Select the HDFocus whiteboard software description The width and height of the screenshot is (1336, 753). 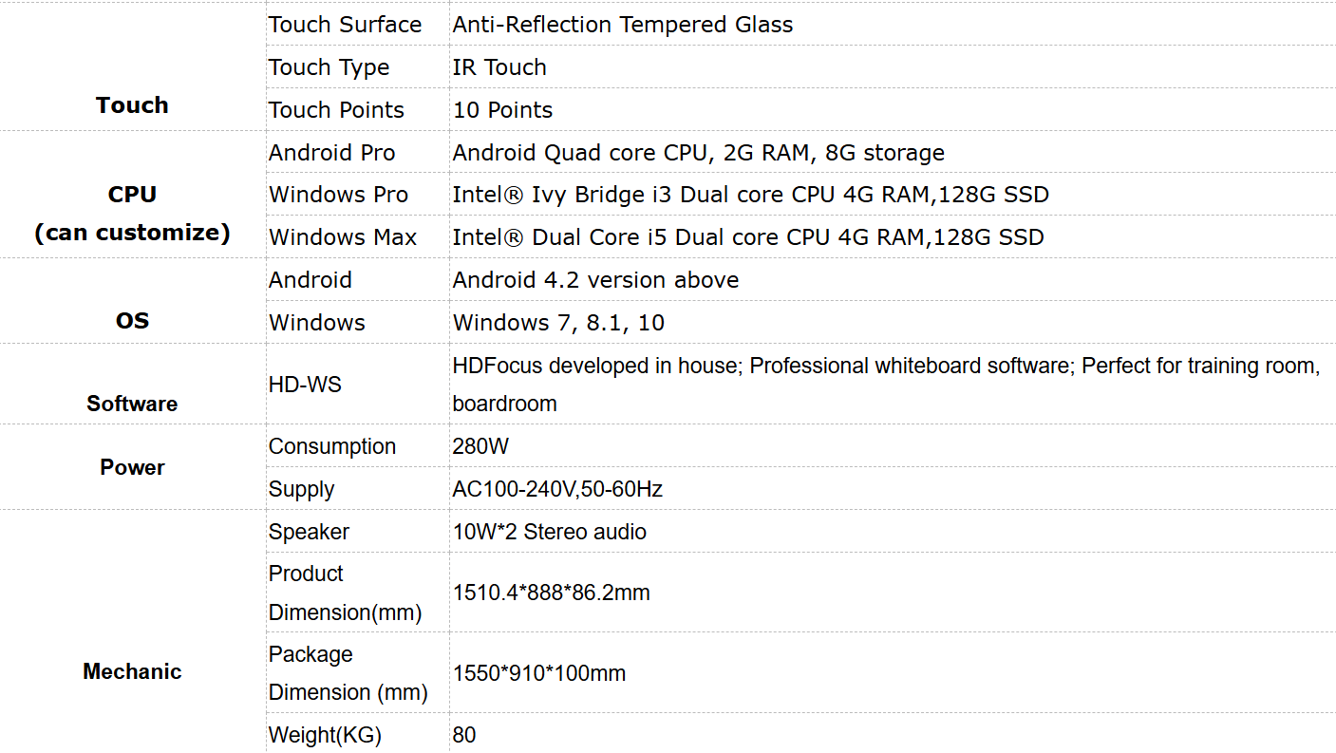[886, 385]
